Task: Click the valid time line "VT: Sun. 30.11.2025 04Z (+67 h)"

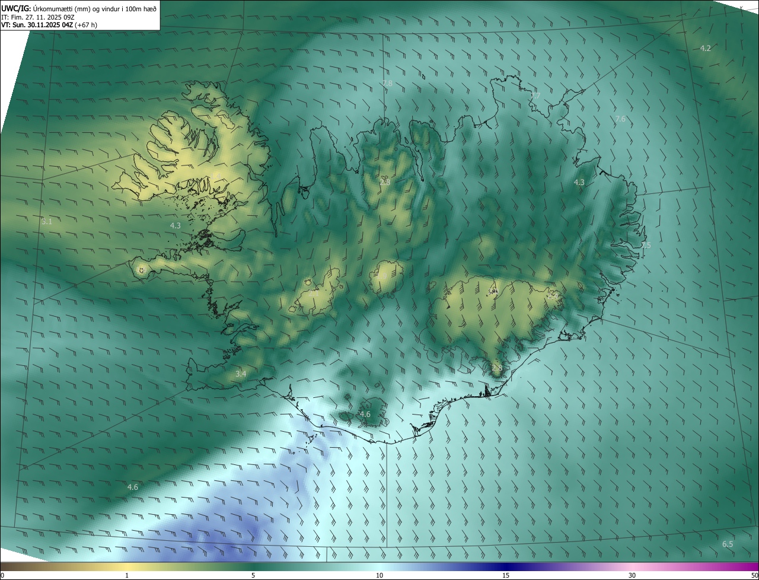Action: tap(49, 25)
